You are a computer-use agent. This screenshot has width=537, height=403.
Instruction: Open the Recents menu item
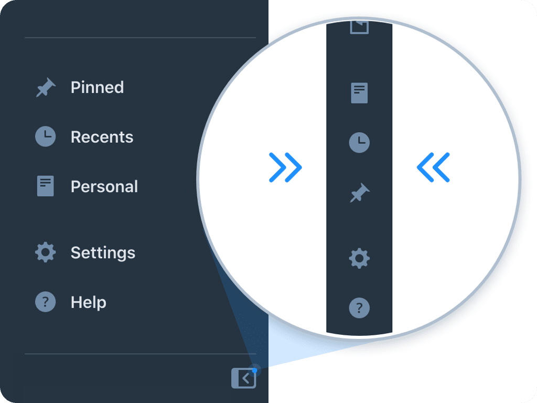(102, 137)
